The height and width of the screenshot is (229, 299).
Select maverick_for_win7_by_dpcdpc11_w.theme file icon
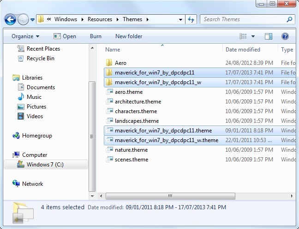pos(109,140)
